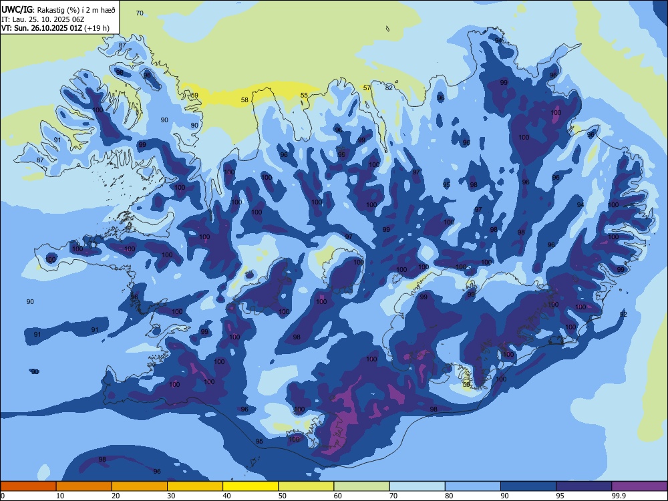This screenshot has height=501, width=668.
Task: Click the "VT: Sun. 26.10.2025 01Z (+19 h)" line
Action: 55,28
